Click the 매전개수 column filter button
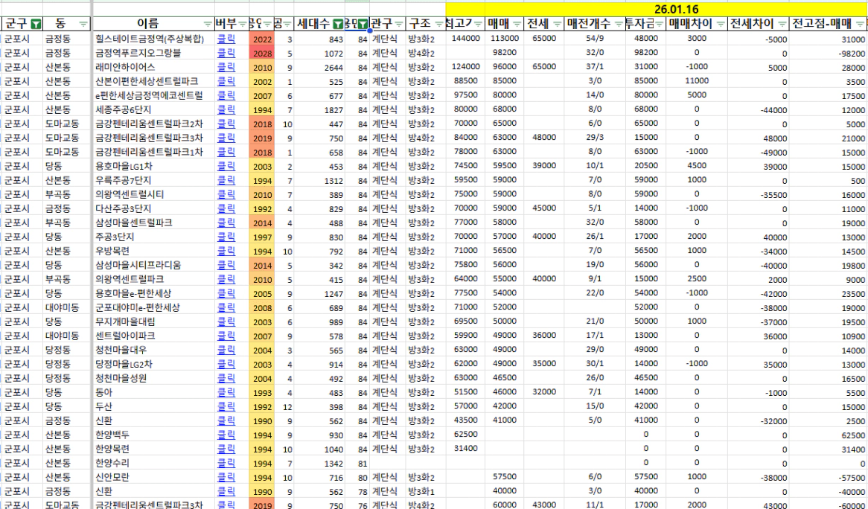The width and height of the screenshot is (868, 509). click(x=619, y=24)
